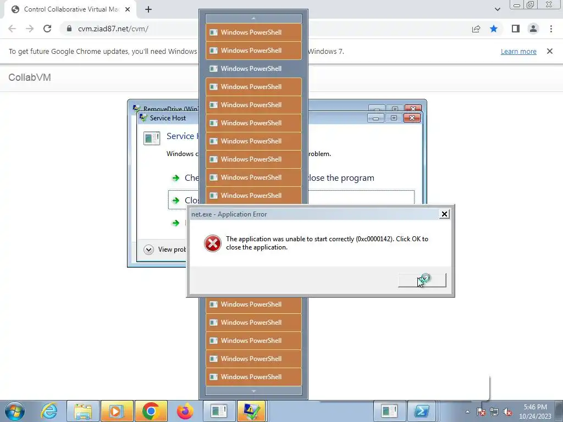Click the site lock icon in address bar

click(69, 29)
